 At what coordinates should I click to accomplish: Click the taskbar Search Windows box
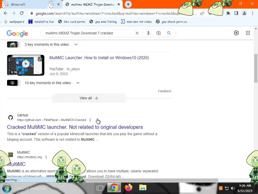tap(31, 188)
